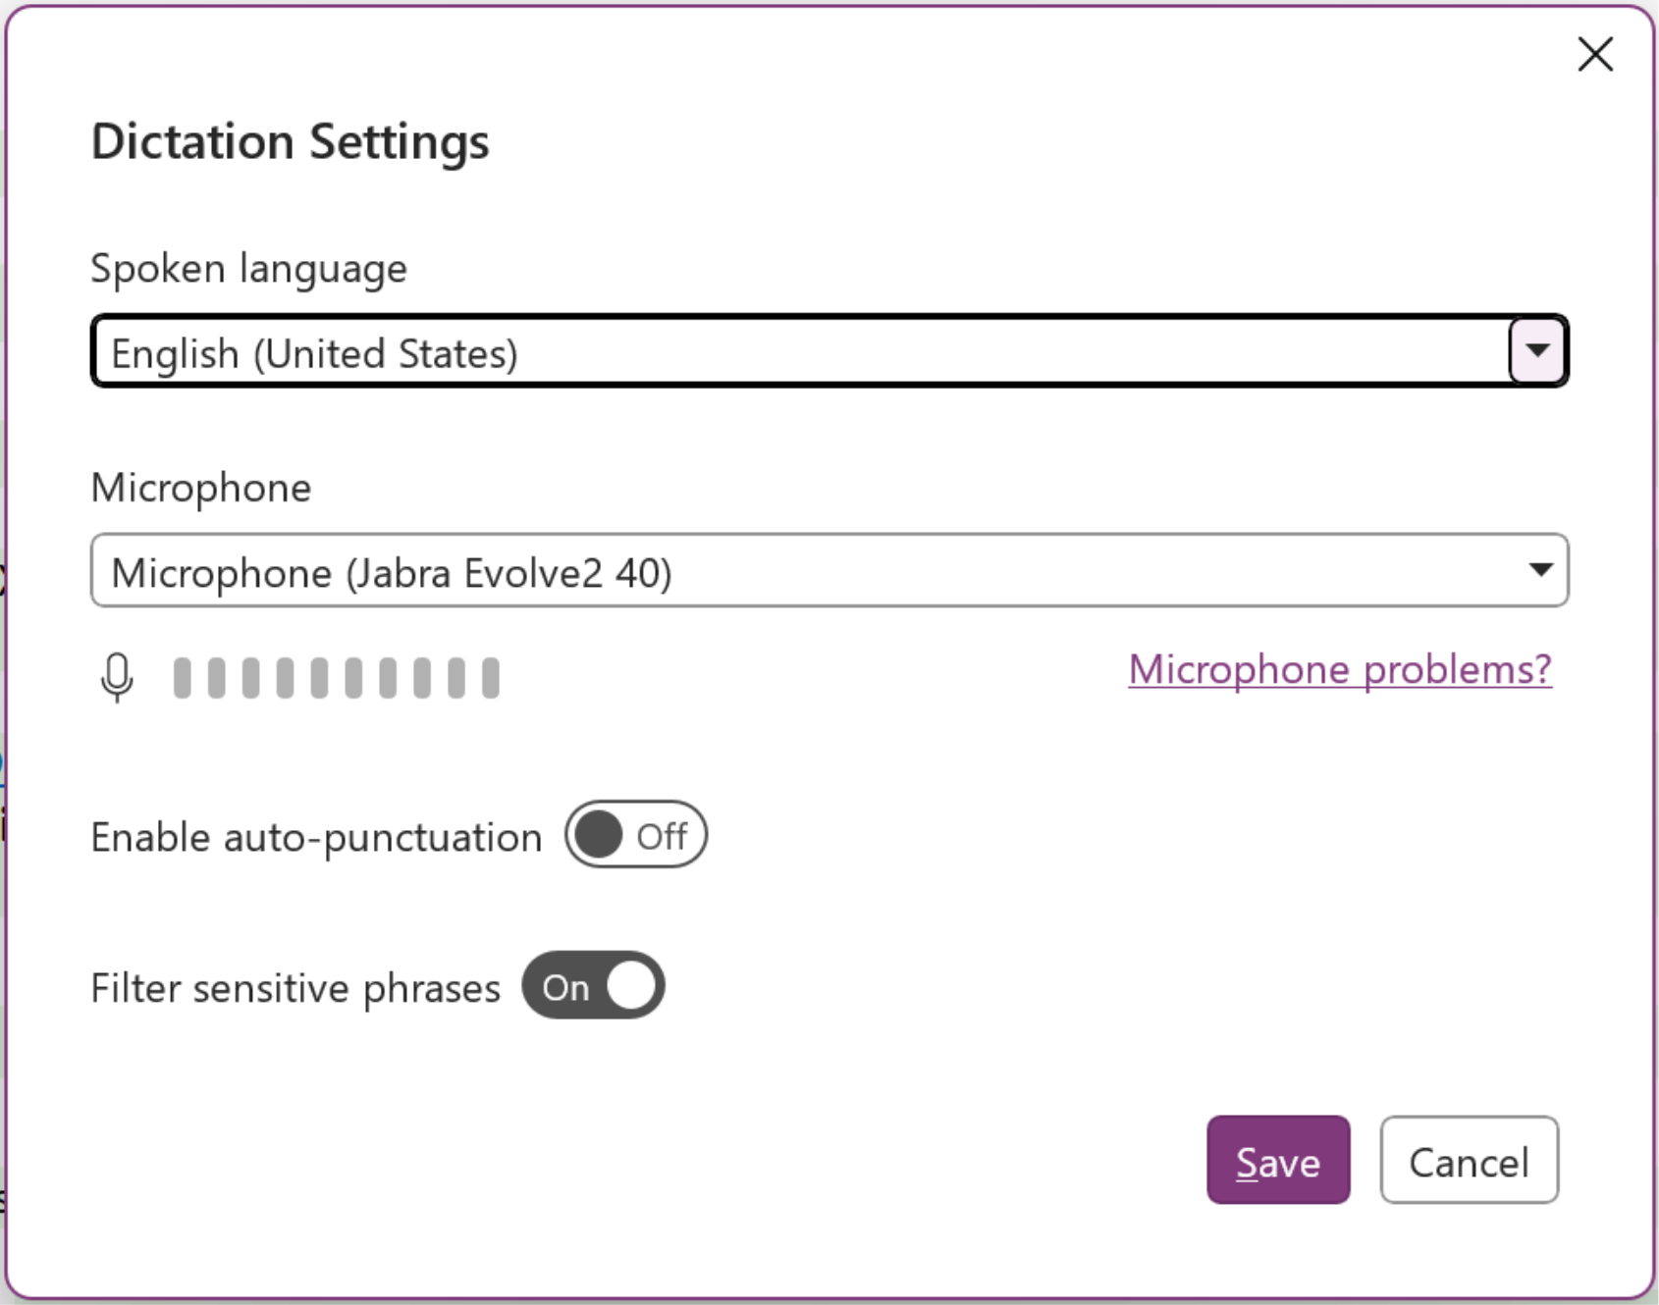Click the Spoken language label
Viewport: 1659px width, 1305px height.
click(248, 268)
